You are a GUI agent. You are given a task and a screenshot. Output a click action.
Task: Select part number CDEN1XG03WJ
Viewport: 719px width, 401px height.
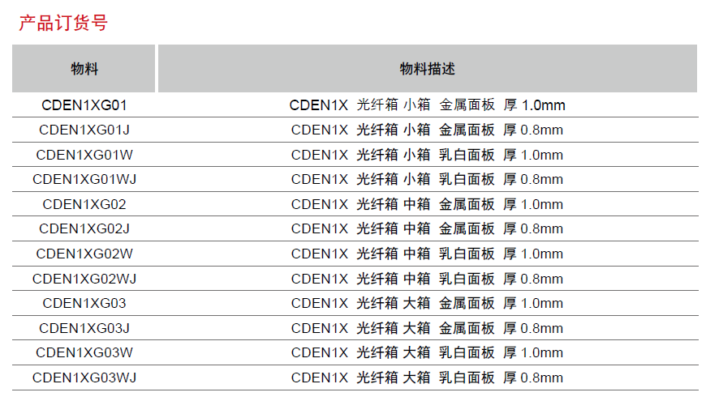click(84, 378)
